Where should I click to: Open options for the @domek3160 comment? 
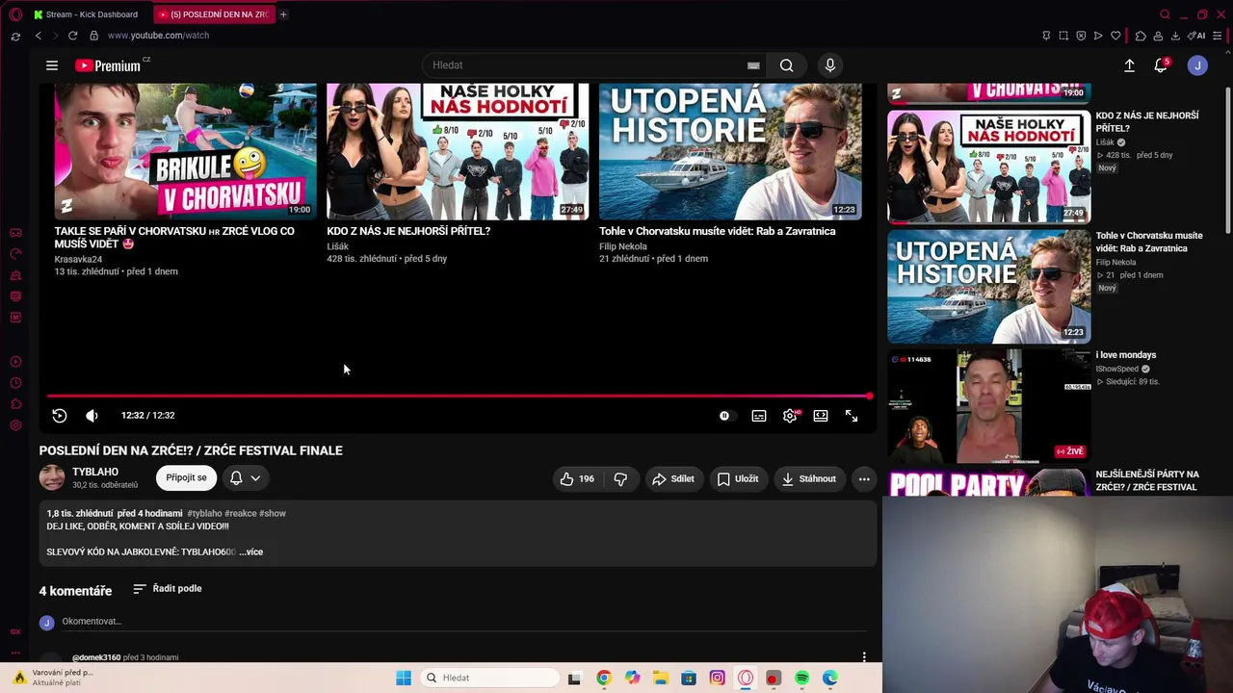864,657
